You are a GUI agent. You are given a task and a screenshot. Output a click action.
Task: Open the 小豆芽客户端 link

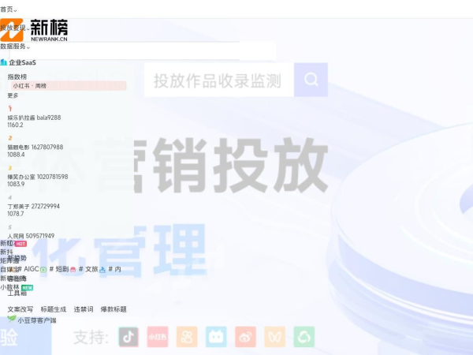37,320
